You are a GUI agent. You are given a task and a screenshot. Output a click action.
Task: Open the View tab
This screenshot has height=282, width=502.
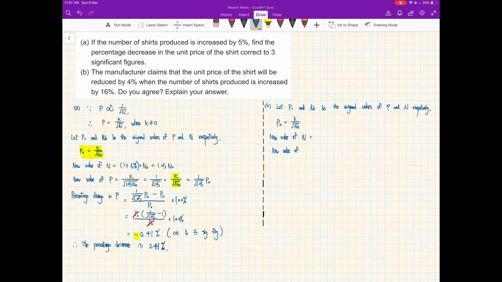tap(277, 15)
